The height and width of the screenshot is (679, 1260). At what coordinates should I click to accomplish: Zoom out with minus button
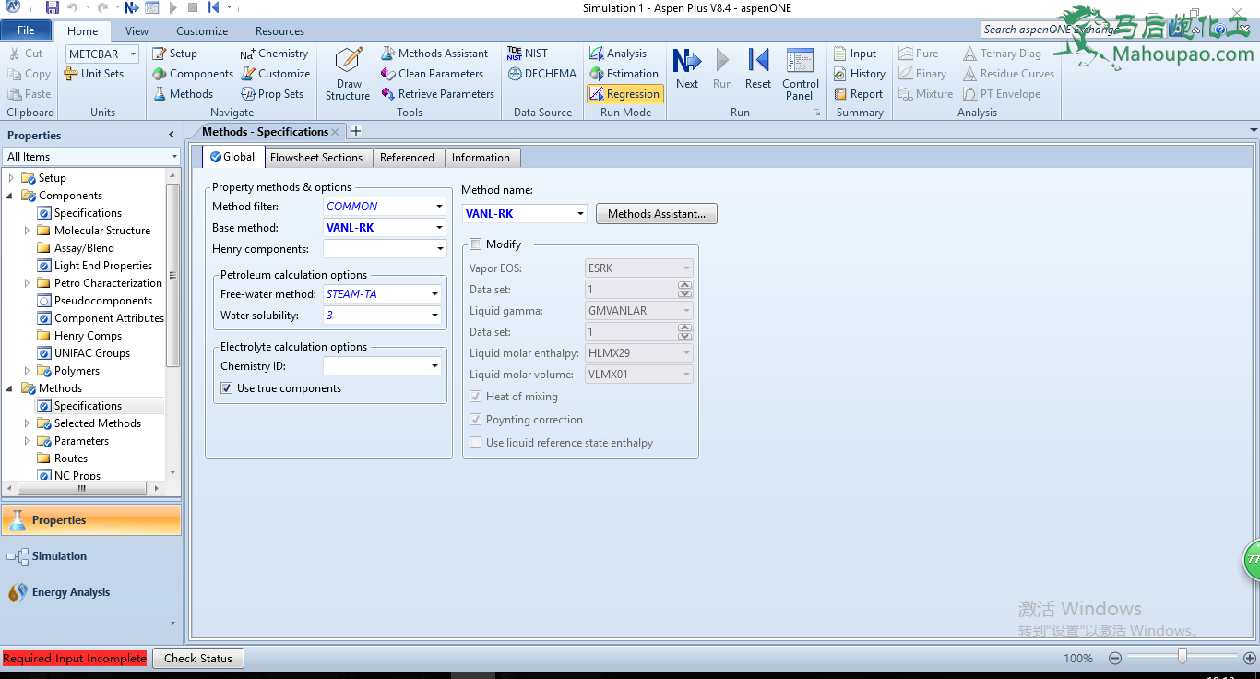click(x=1114, y=658)
